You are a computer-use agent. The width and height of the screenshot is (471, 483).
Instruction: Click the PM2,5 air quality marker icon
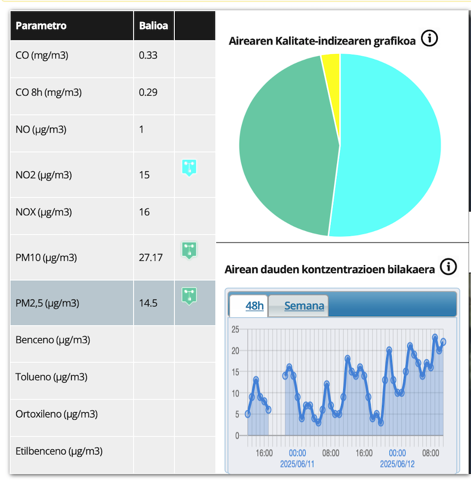click(189, 296)
